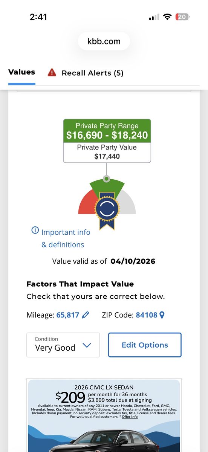Open the Condition dropdown showing Very Good
This screenshot has width=208, height=452.
[63, 345]
